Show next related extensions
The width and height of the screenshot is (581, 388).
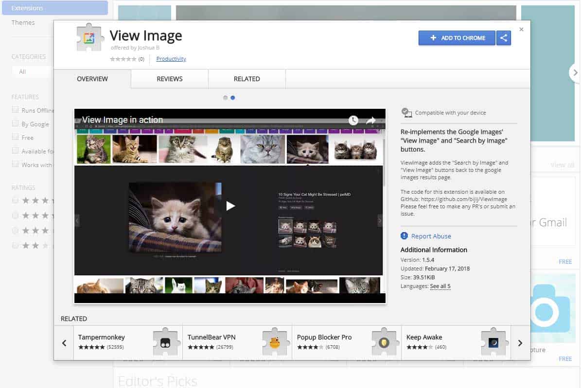pyautogui.click(x=520, y=343)
